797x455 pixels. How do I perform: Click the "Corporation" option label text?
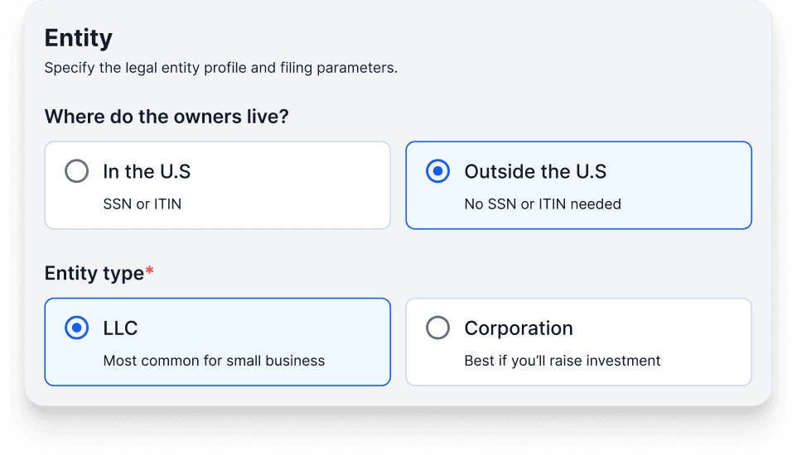click(519, 328)
